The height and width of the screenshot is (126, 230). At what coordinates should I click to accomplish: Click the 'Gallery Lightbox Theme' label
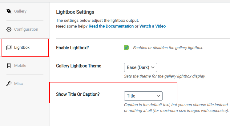(x=79, y=66)
